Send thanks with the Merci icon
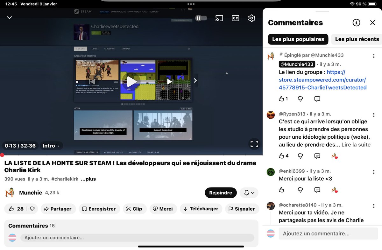Screen dimensions: 382x250 (163, 209)
